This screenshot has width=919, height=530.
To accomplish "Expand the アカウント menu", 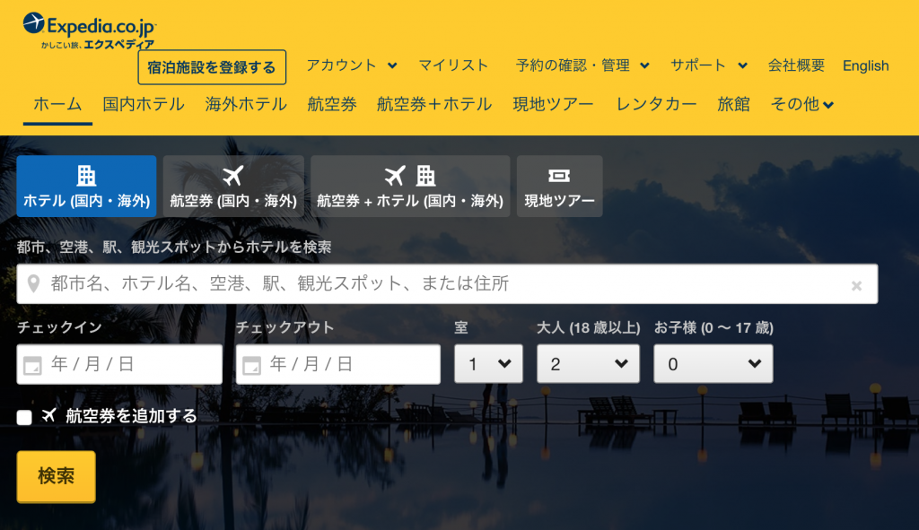I will pos(351,65).
